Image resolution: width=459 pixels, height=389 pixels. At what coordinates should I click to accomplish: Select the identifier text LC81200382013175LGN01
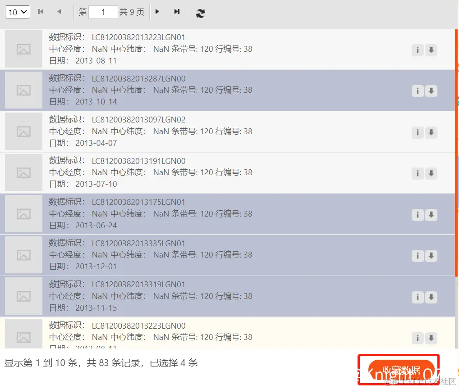(x=138, y=202)
